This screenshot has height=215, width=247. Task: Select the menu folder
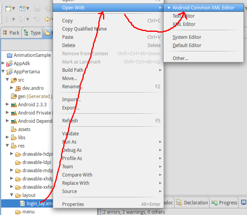point(25,212)
